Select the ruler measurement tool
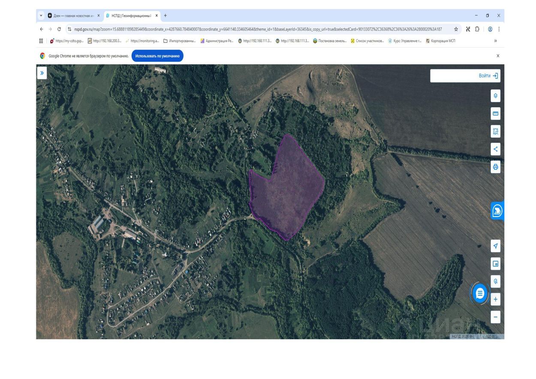The width and height of the screenshot is (536, 379). pos(496,114)
